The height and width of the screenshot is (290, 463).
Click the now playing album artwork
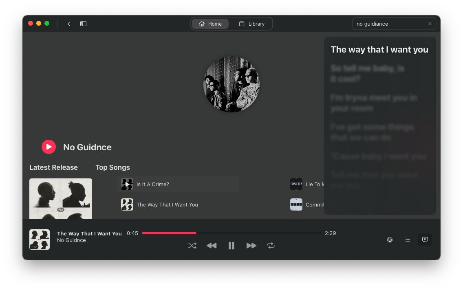[x=40, y=239]
